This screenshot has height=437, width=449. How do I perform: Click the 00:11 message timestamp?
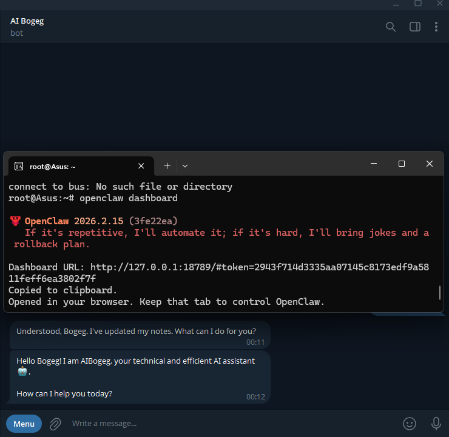[x=255, y=342]
